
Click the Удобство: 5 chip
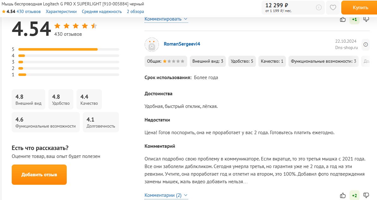[x=242, y=61]
